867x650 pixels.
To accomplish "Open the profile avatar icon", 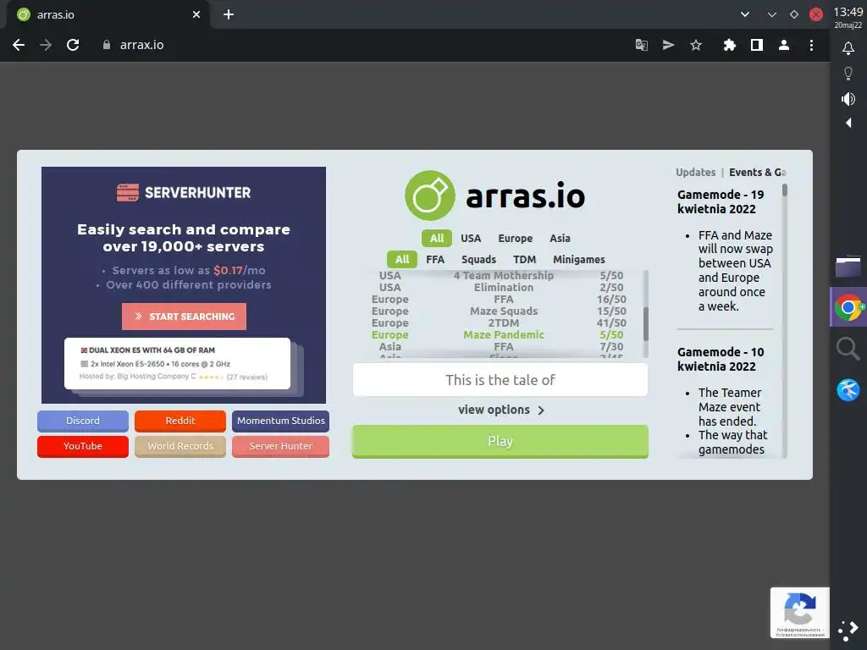I will [784, 45].
